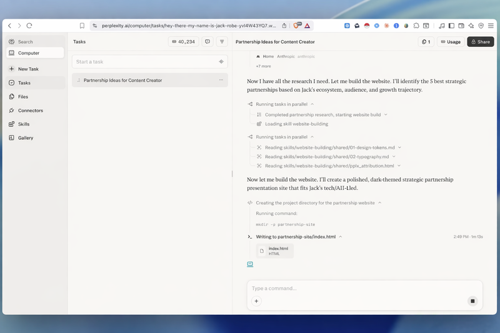Open the Gallery page

coord(25,138)
